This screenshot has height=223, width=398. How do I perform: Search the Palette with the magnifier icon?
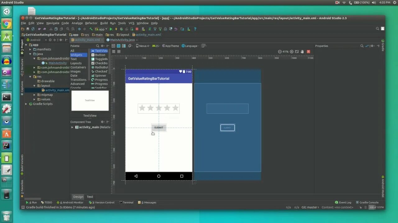click(98, 46)
